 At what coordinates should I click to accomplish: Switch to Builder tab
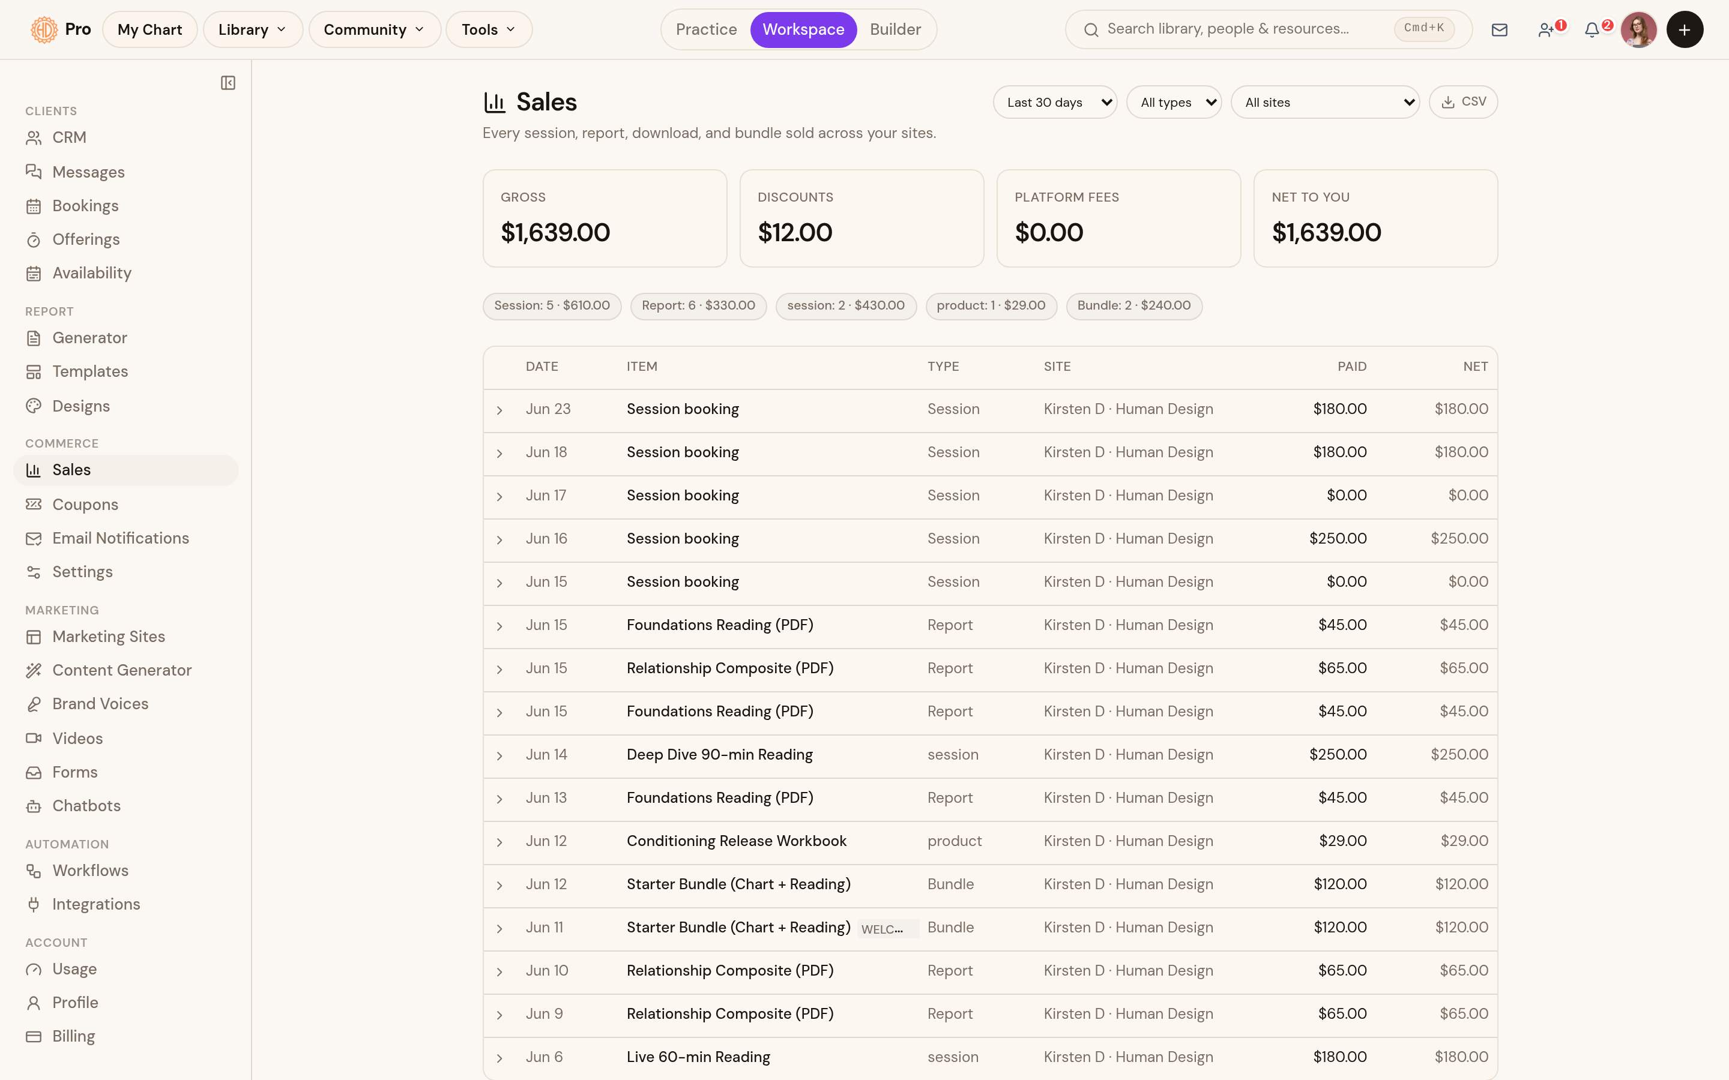coord(895,29)
